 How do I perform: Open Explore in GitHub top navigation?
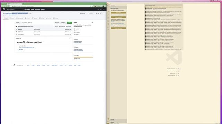pyautogui.click(x=43, y=9)
